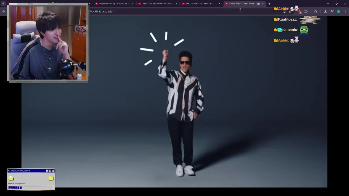Click the crown badge next to Kualitozzz
The width and height of the screenshot is (349, 196).
(276, 19)
